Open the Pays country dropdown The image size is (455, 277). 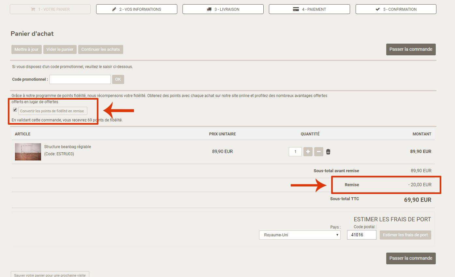tap(300, 235)
